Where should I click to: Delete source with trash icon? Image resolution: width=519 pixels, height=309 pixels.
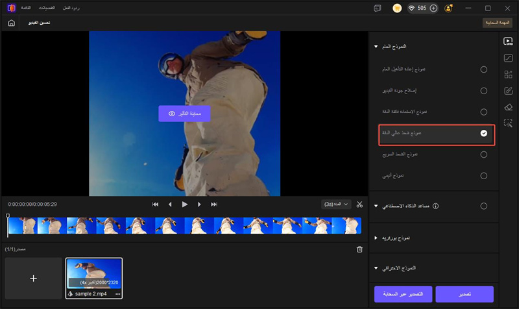(359, 249)
